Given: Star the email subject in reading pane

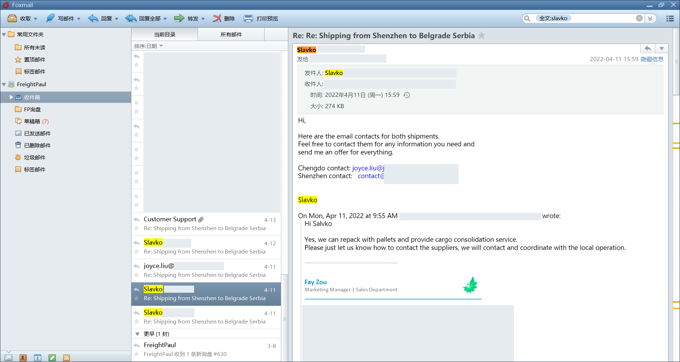Looking at the screenshot, I should (482, 36).
